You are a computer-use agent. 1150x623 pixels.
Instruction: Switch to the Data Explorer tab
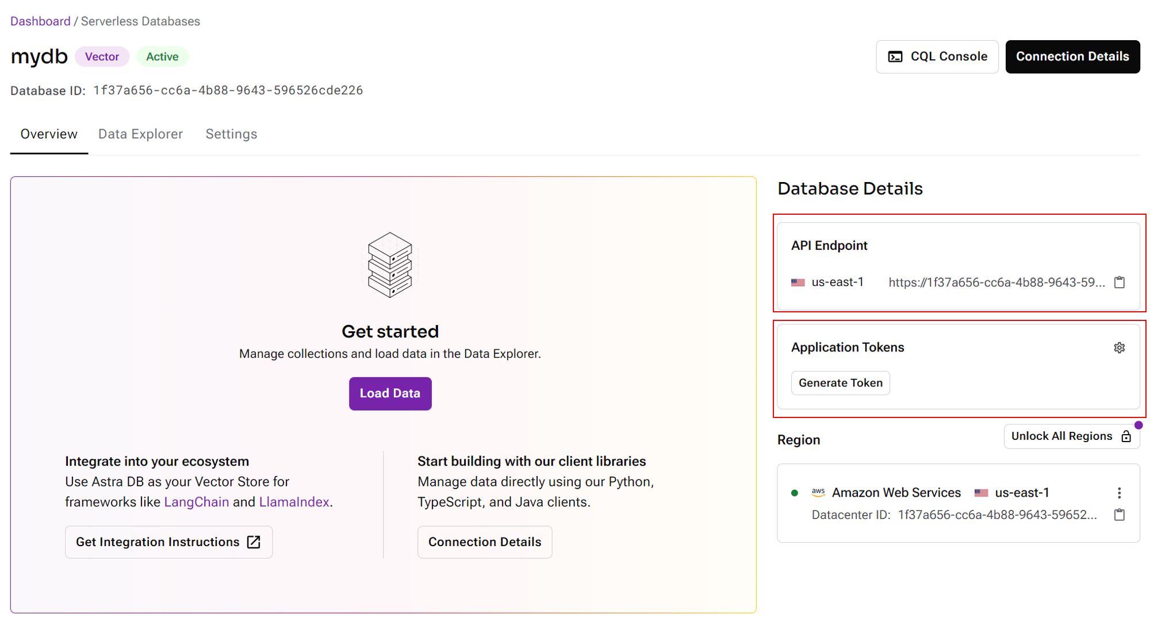tap(140, 134)
